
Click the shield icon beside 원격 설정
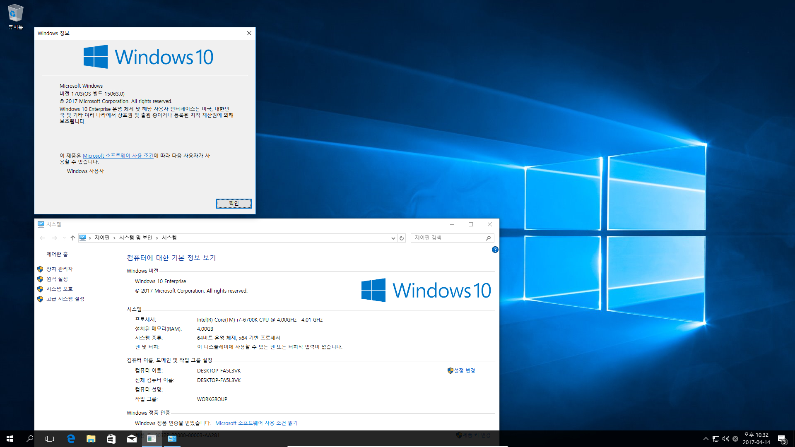coord(40,279)
